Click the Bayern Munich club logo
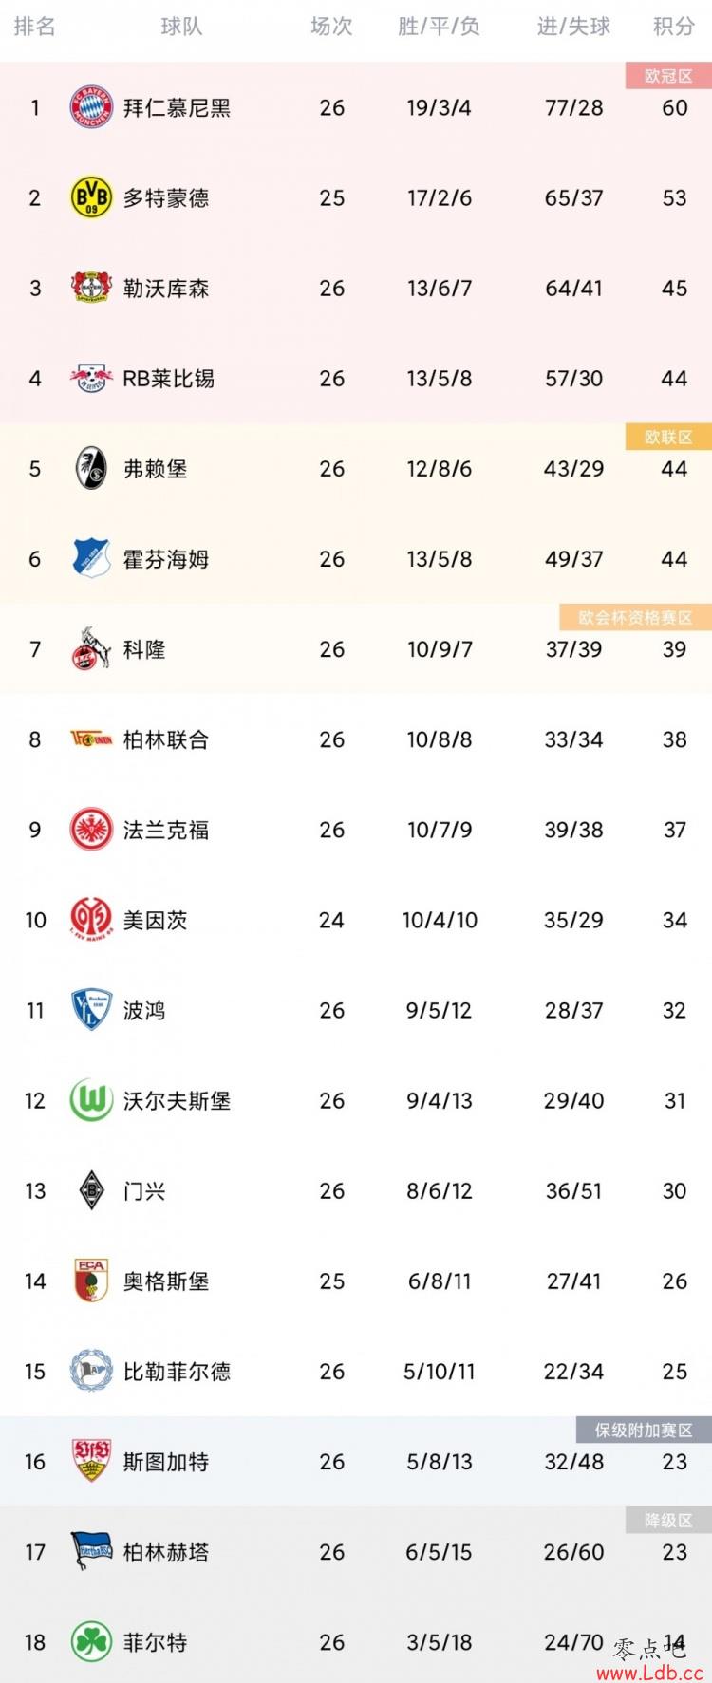712x1683 pixels. coord(92,107)
